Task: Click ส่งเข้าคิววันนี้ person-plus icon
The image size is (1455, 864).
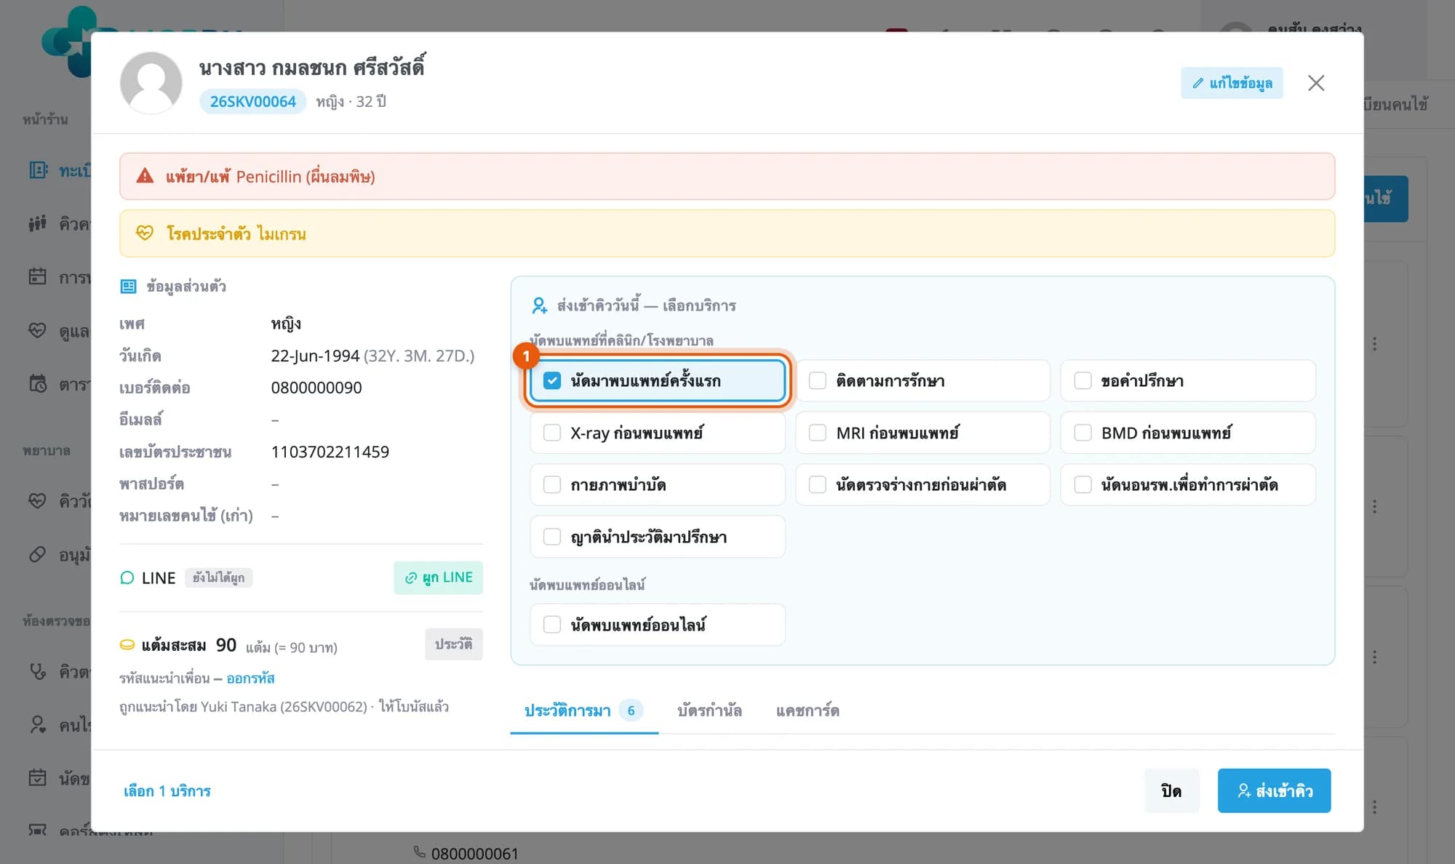Action: coord(539,305)
